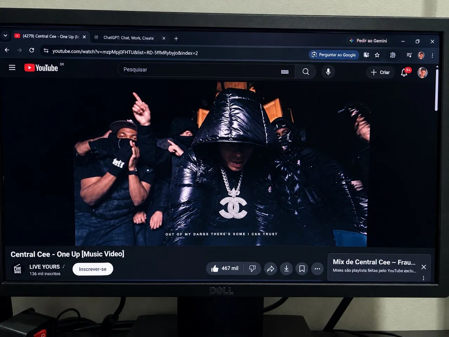
Task: Like the video showing 467 mil
Action: (225, 269)
